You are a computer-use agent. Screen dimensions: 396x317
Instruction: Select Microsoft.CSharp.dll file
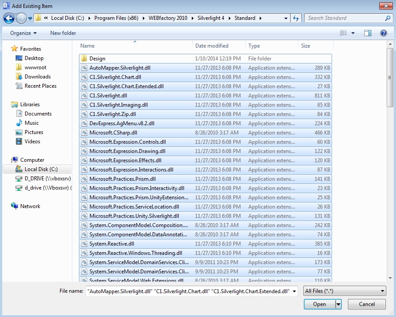pyautogui.click(x=113, y=133)
